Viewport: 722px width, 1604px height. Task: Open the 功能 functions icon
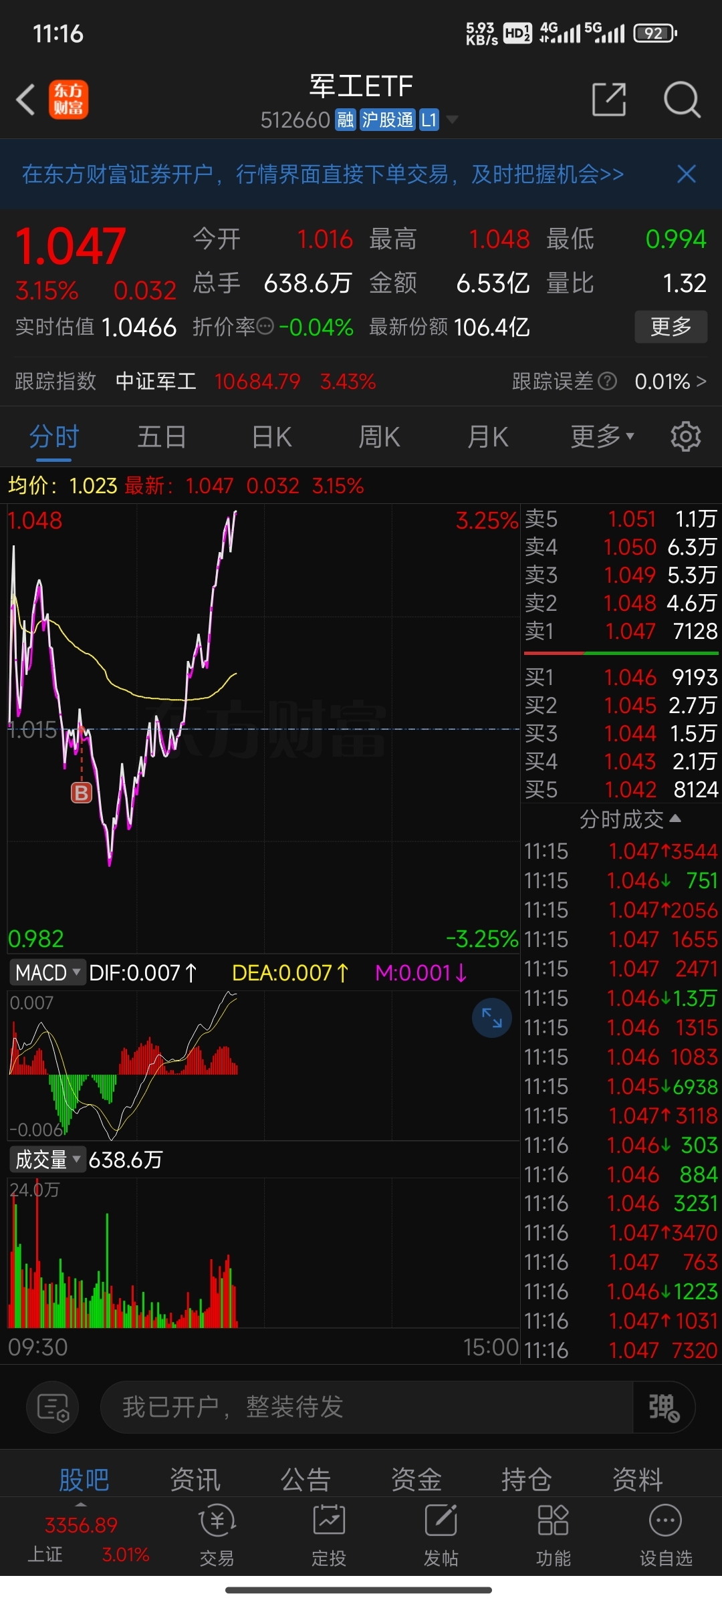coord(554,1536)
